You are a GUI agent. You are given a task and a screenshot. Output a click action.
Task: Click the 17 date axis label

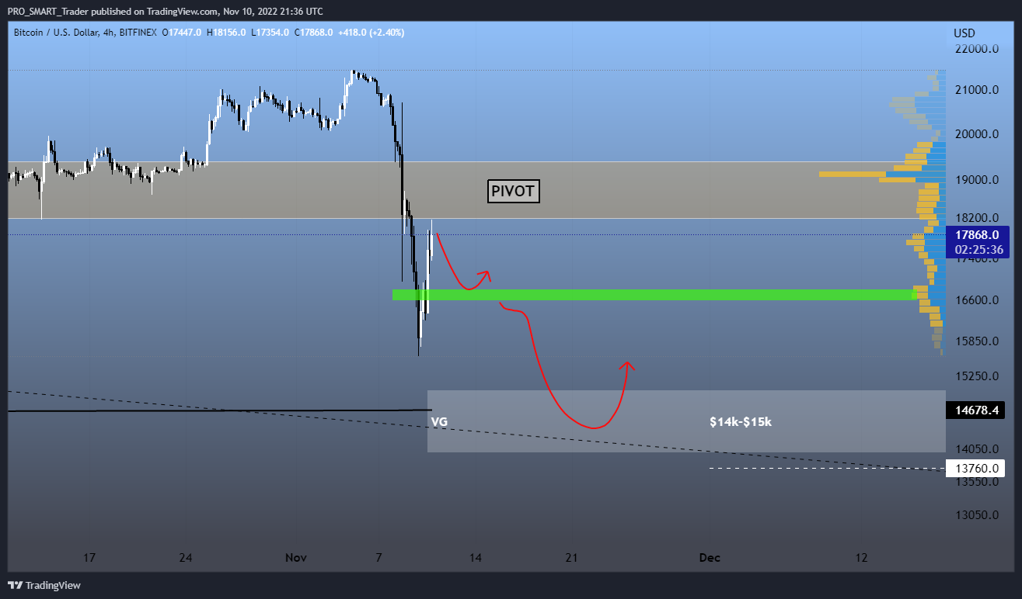click(x=89, y=557)
